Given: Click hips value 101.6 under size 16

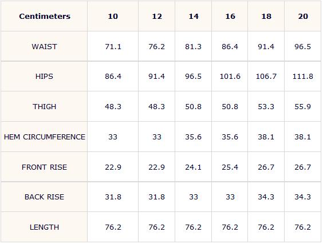Looking at the screenshot, I should point(230,77).
